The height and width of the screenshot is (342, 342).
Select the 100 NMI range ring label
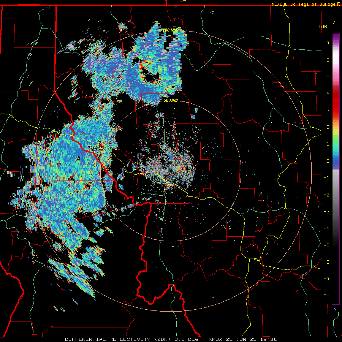(171, 30)
